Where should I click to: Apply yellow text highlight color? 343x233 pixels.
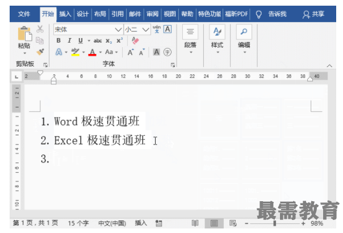click(75, 52)
